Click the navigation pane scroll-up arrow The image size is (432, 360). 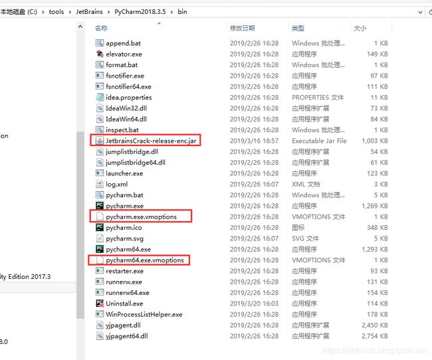[x=80, y=27]
